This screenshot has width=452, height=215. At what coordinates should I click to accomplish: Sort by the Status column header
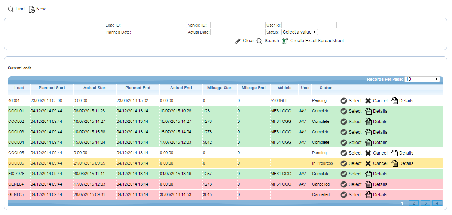pyautogui.click(x=326, y=88)
